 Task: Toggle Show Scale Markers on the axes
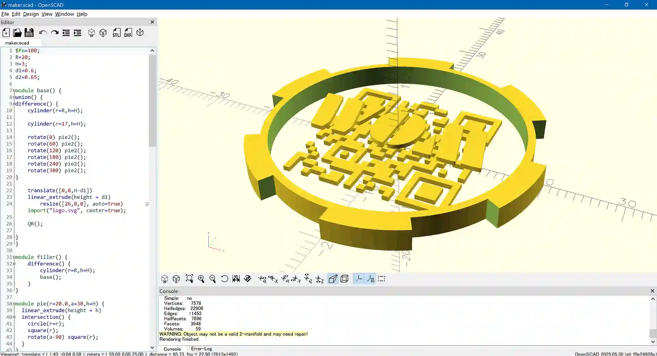click(x=370, y=279)
